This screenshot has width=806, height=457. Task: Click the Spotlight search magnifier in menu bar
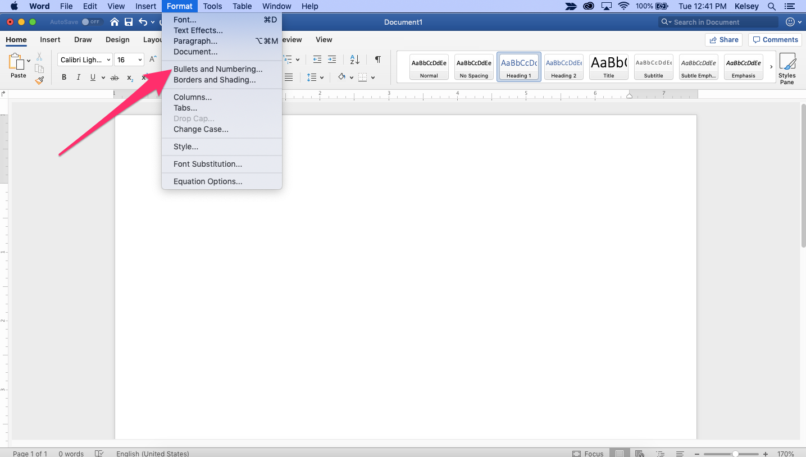point(772,6)
